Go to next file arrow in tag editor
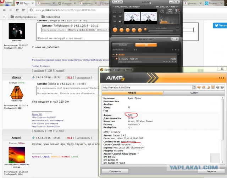The width and height of the screenshot is (227, 178). (222, 87)
